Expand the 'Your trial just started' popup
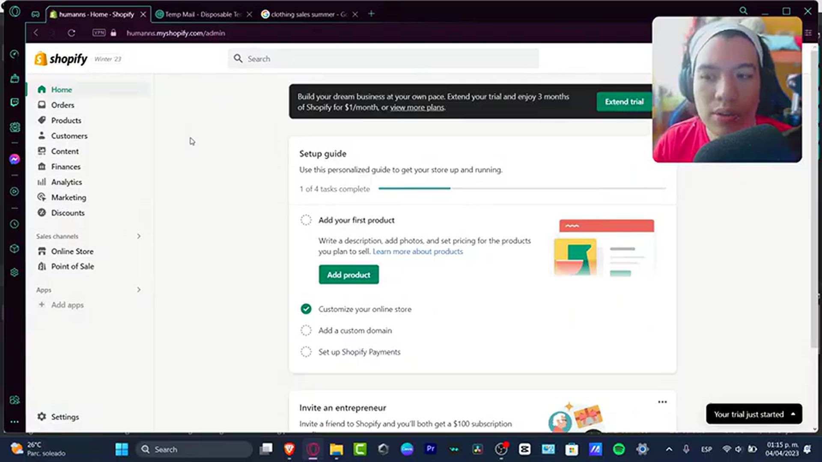Image resolution: width=822 pixels, height=462 pixels. click(x=754, y=414)
